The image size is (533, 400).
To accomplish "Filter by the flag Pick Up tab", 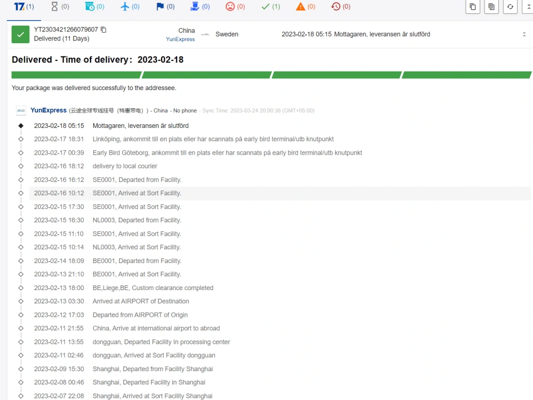I will click(165, 7).
